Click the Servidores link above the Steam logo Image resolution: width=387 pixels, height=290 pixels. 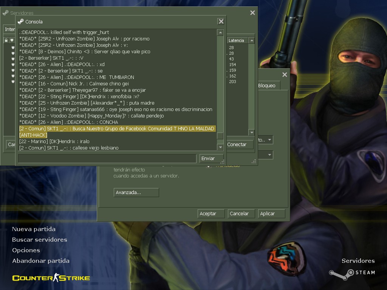tap(358, 261)
